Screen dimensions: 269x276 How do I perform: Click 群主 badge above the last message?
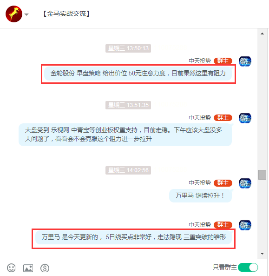223,225
